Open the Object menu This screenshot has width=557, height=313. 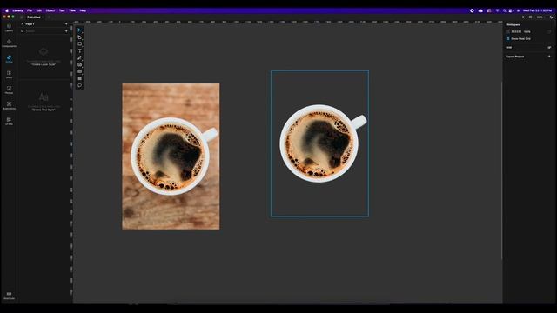coord(50,10)
